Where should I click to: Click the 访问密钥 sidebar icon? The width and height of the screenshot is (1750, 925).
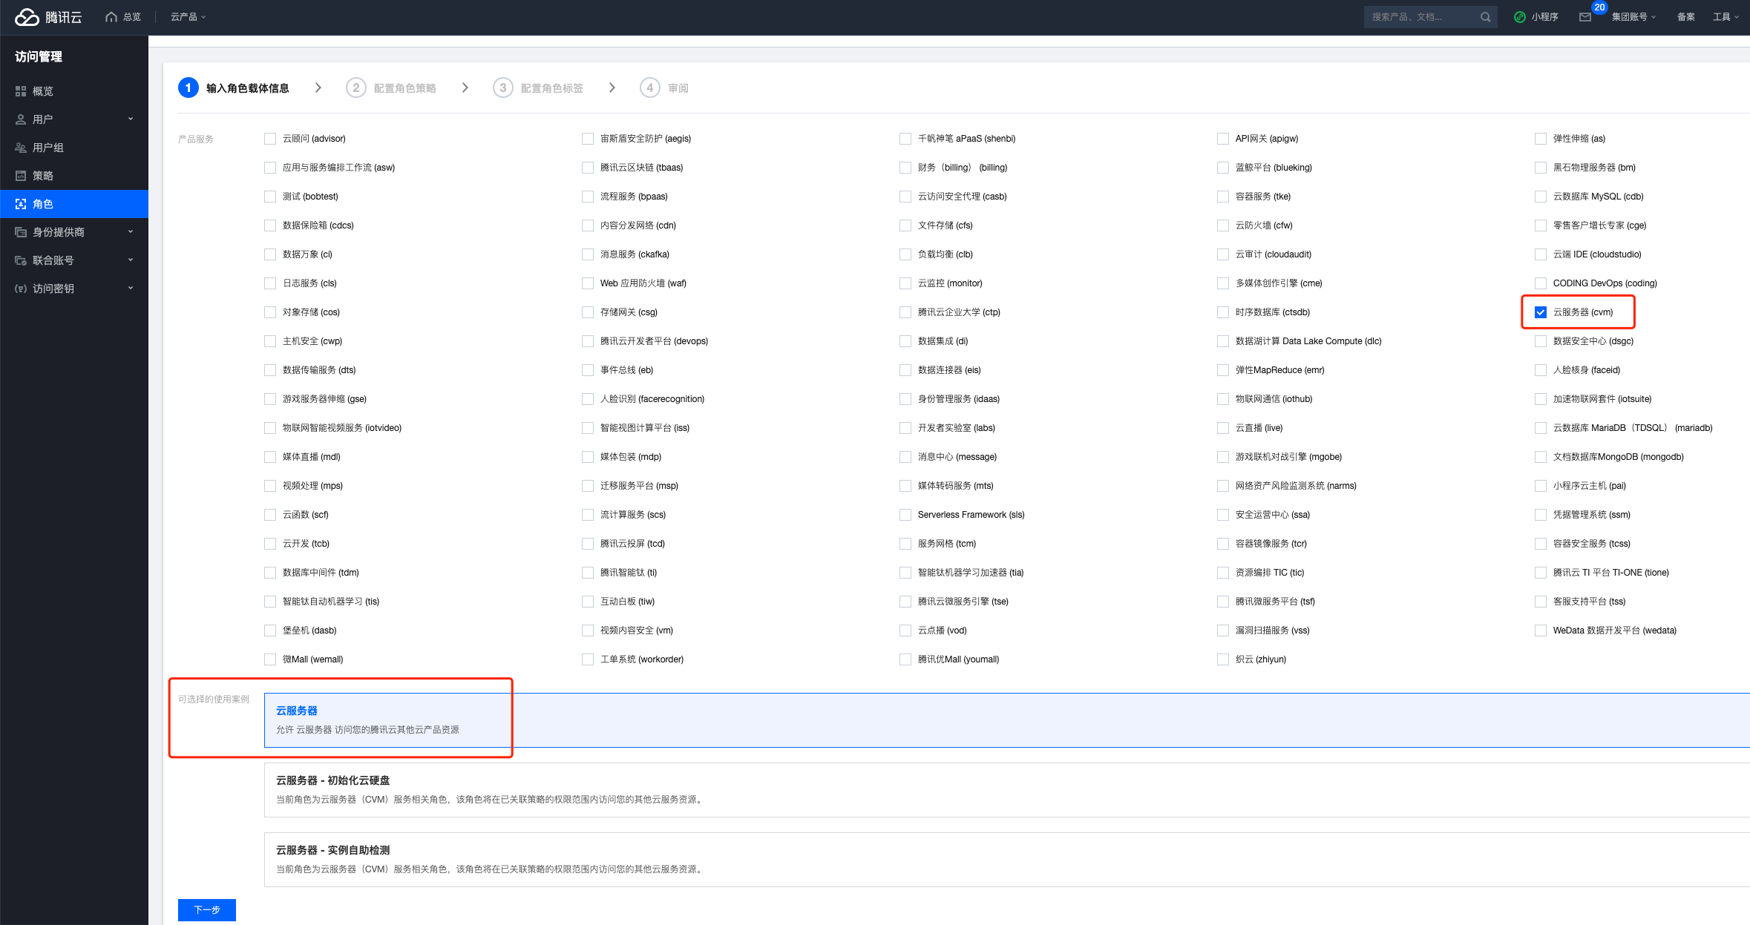[x=21, y=289]
